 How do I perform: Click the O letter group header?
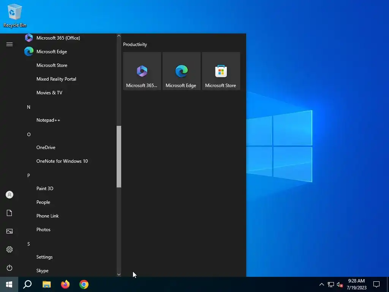pos(29,134)
